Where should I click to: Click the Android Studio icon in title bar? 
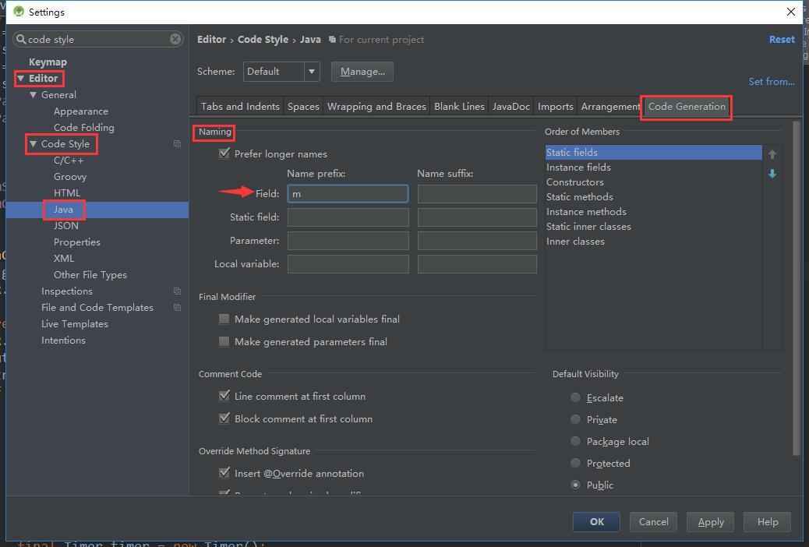(x=19, y=12)
